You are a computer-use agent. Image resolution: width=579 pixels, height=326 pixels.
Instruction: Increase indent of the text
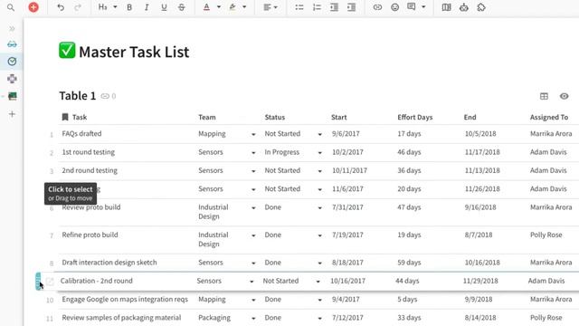tap(351, 7)
